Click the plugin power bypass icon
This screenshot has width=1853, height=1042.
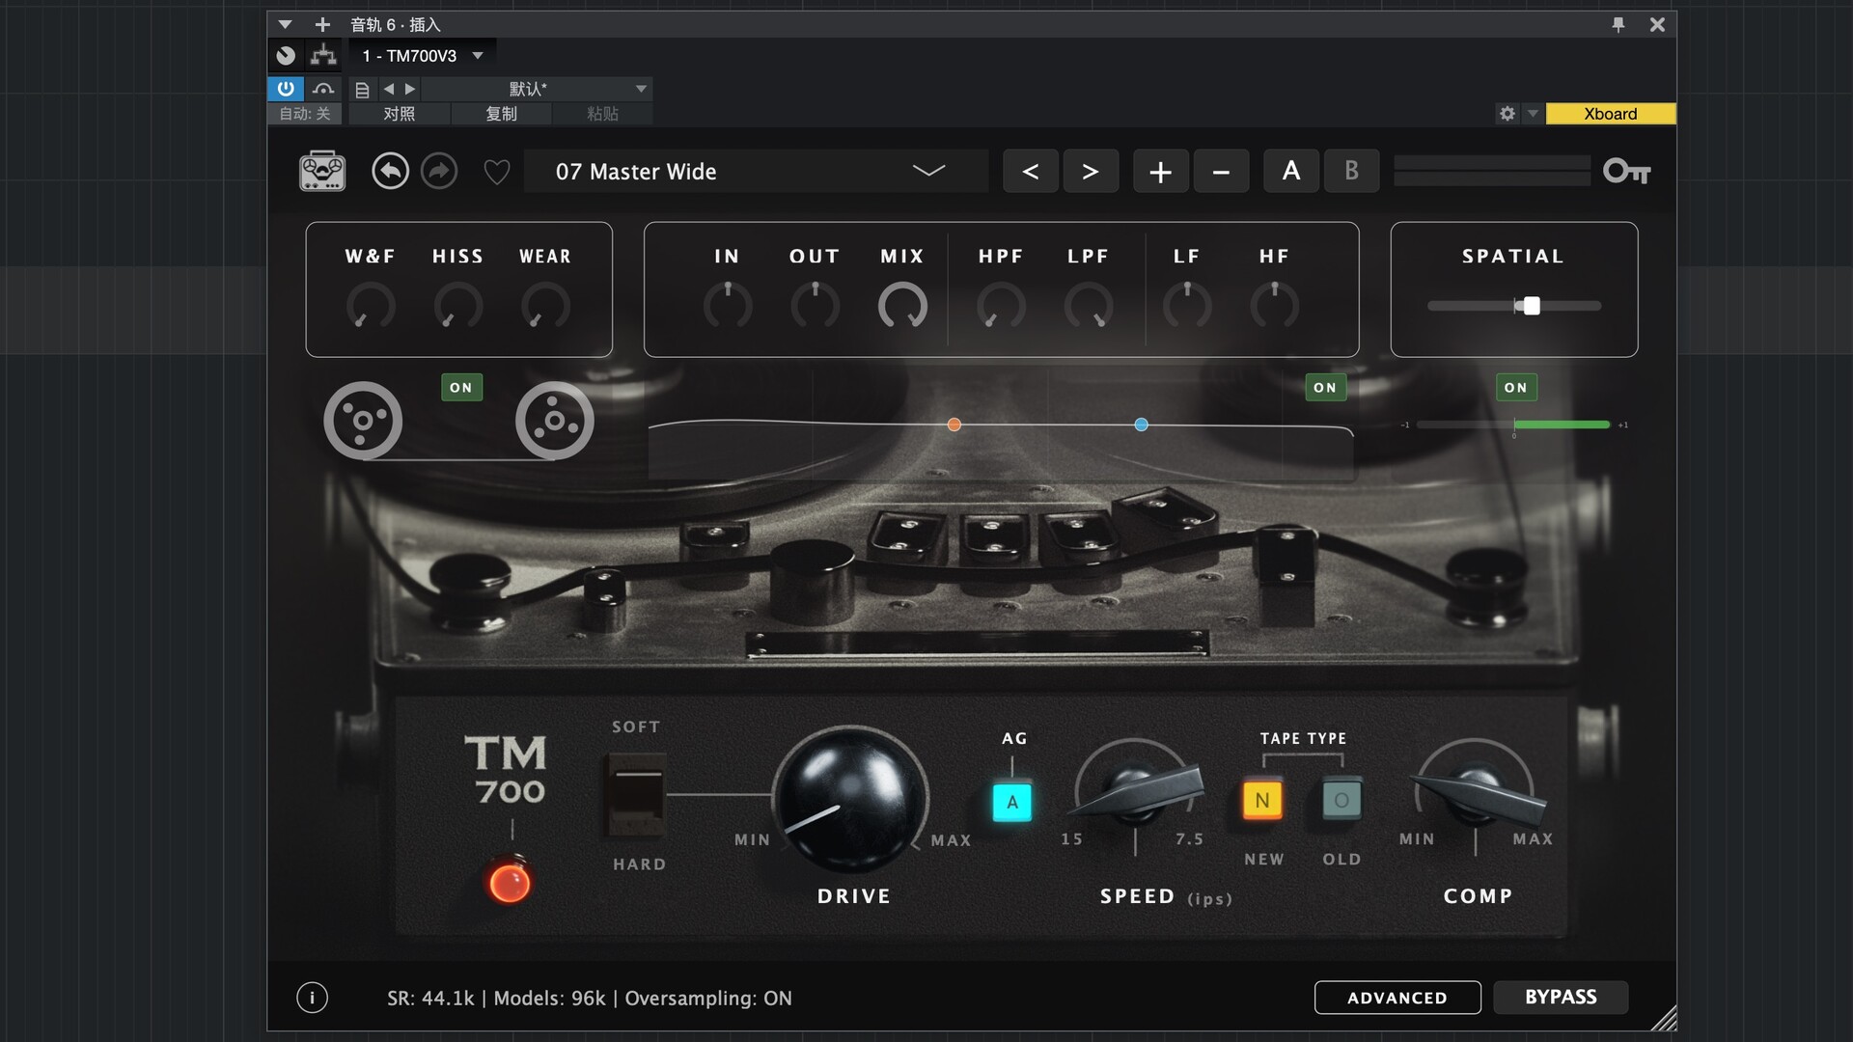pos(286,89)
